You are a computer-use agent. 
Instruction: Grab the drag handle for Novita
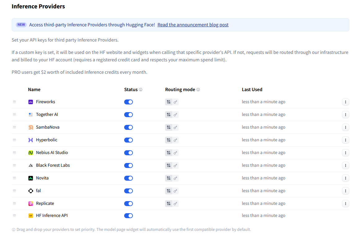[x=14, y=178]
